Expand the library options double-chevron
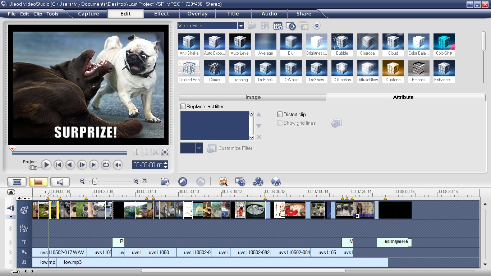Viewport: 491px width, 276px height. pyautogui.click(x=317, y=26)
